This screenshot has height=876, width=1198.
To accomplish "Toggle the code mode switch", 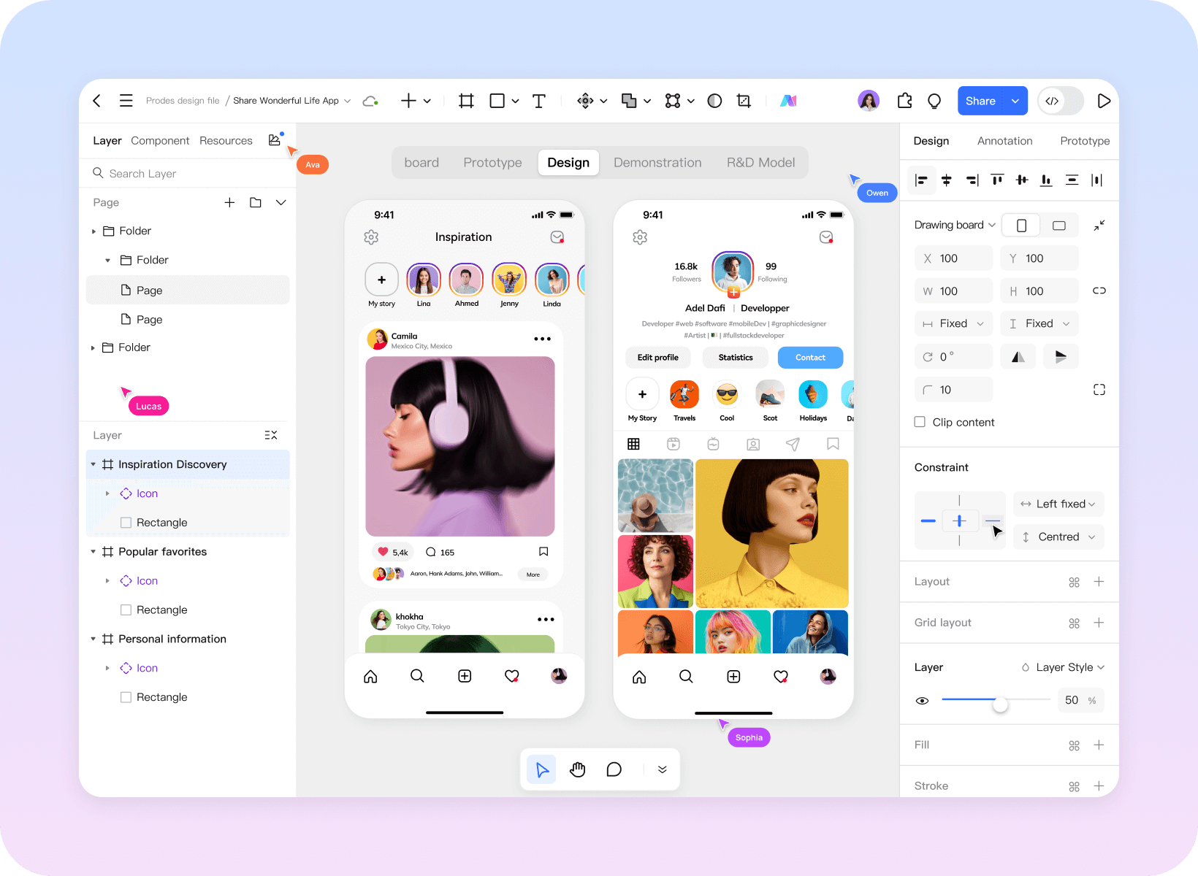I will coord(1061,101).
